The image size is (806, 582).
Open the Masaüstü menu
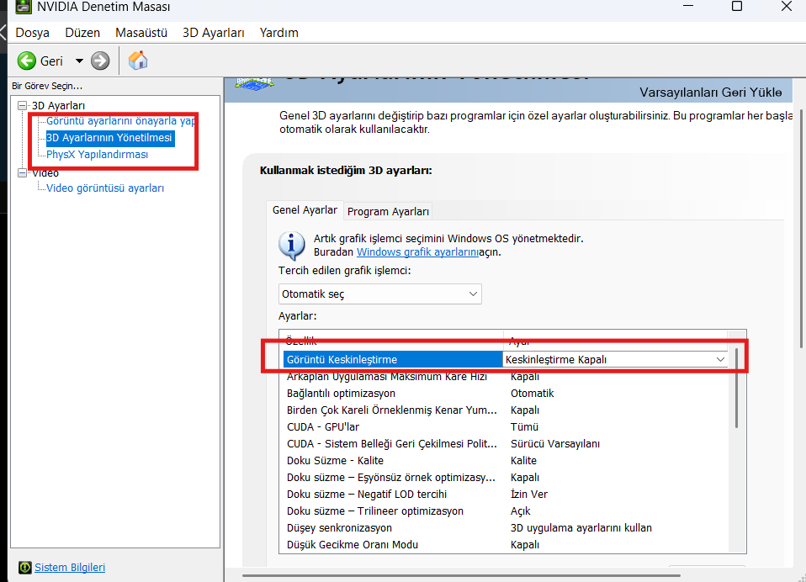point(141,33)
